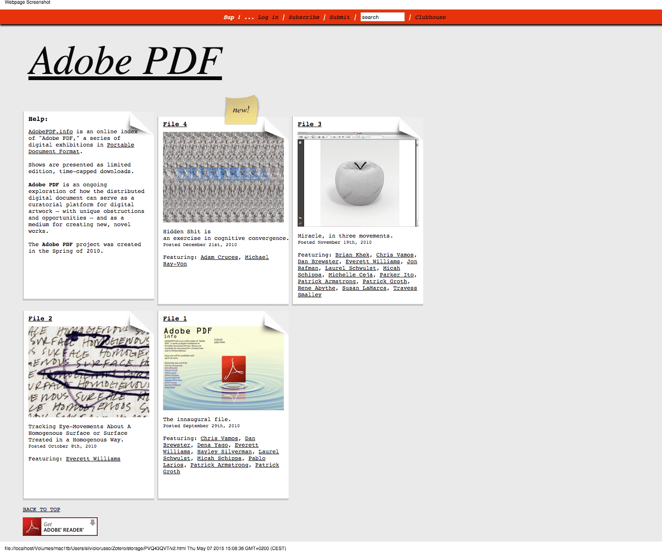Click Patrick Armstrong in File 3
The image size is (662, 551).
click(326, 282)
